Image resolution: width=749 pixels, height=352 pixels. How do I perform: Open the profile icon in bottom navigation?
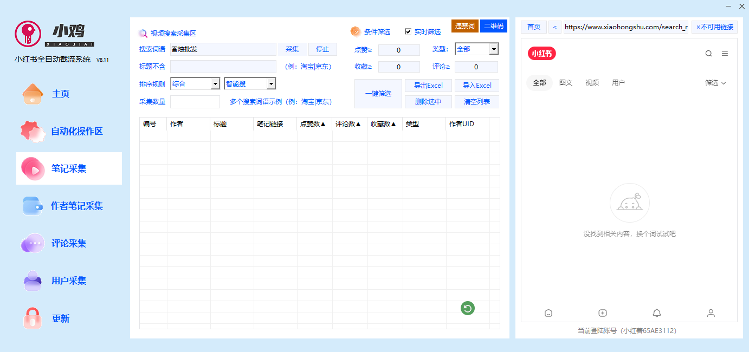[711, 313]
